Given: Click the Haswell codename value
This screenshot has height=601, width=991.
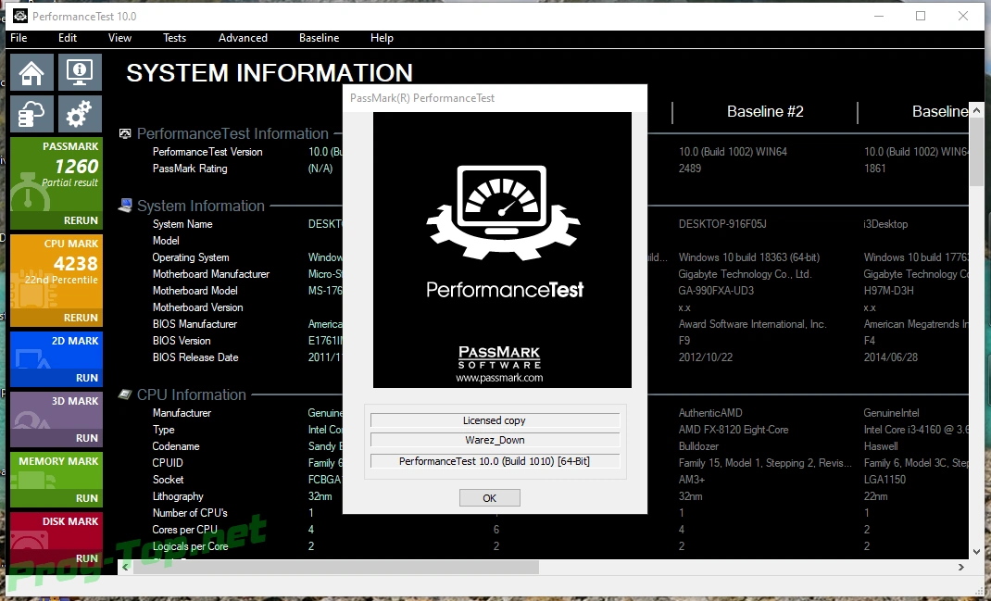Looking at the screenshot, I should click(x=881, y=446).
